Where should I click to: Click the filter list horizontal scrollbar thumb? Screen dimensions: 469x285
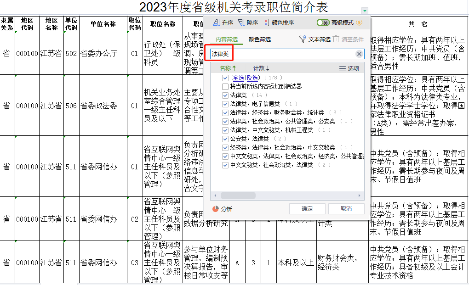(238, 196)
